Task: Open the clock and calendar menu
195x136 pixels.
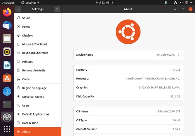Action: [x=104, y=2]
